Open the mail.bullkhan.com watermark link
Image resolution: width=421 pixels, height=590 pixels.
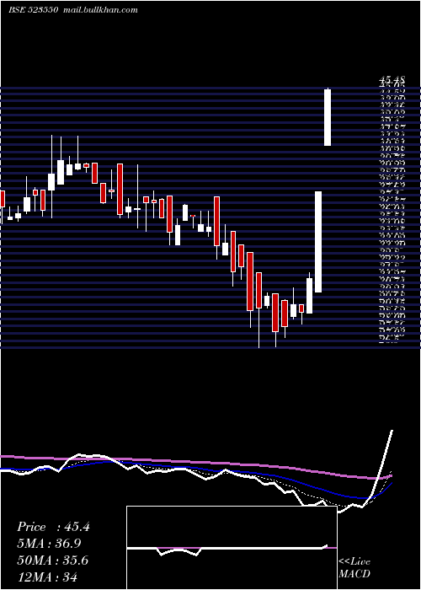click(x=99, y=10)
